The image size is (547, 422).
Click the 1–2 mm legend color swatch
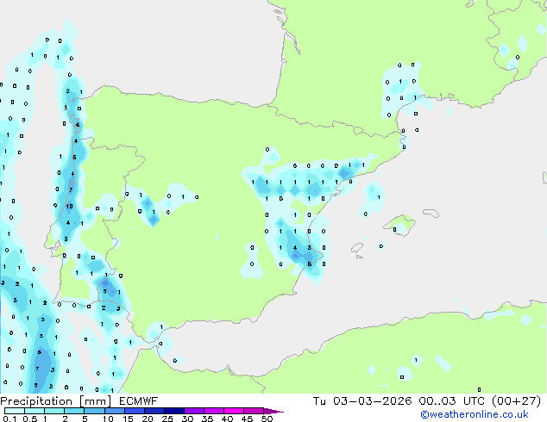point(54,411)
